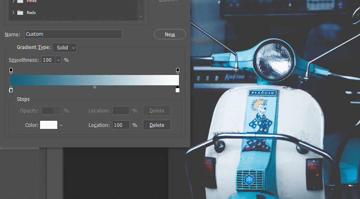Screen dimensions: 360x199
Task: Open the stop Color swatch picker
Action: click(x=49, y=125)
